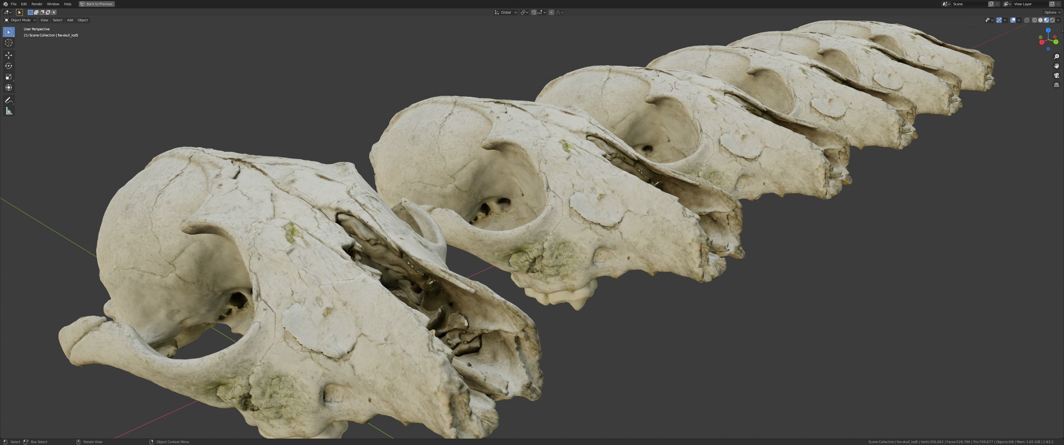Open the shading options dropdown arrow
Image resolution: width=1064 pixels, height=445 pixels.
coord(1058,20)
